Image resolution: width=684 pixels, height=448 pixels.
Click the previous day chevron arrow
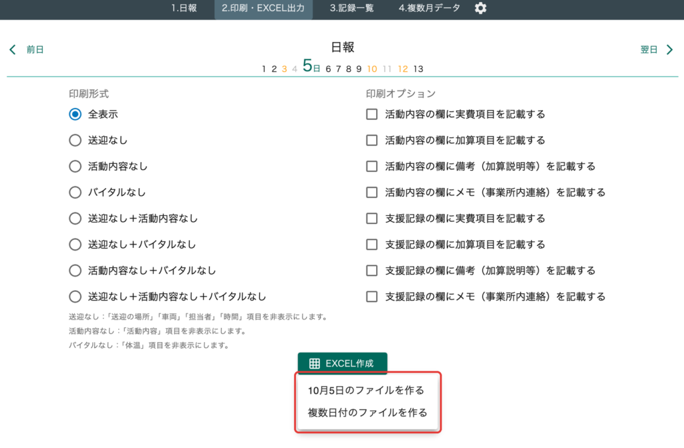(13, 49)
